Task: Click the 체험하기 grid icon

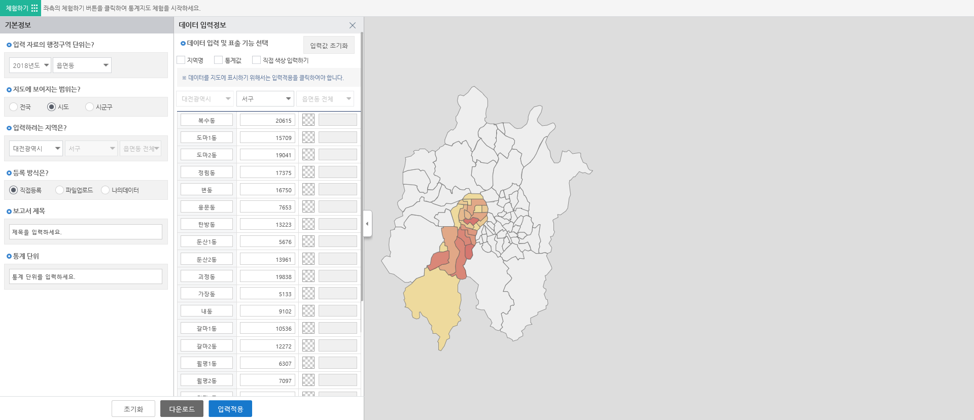Action: 34,8
